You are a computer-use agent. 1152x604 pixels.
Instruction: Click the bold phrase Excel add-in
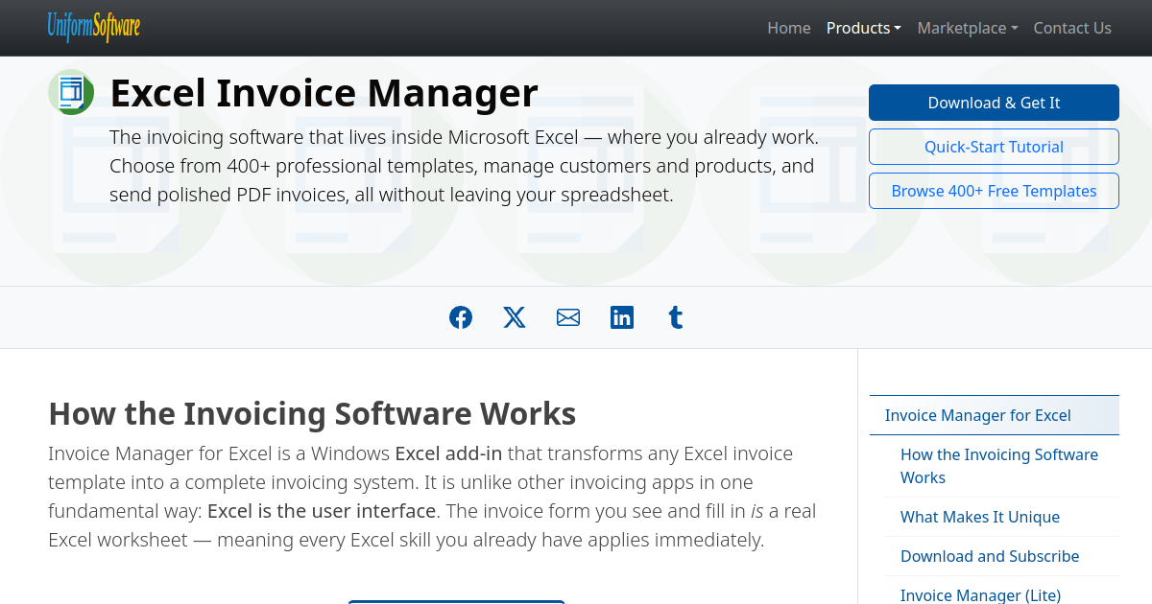[x=448, y=453]
